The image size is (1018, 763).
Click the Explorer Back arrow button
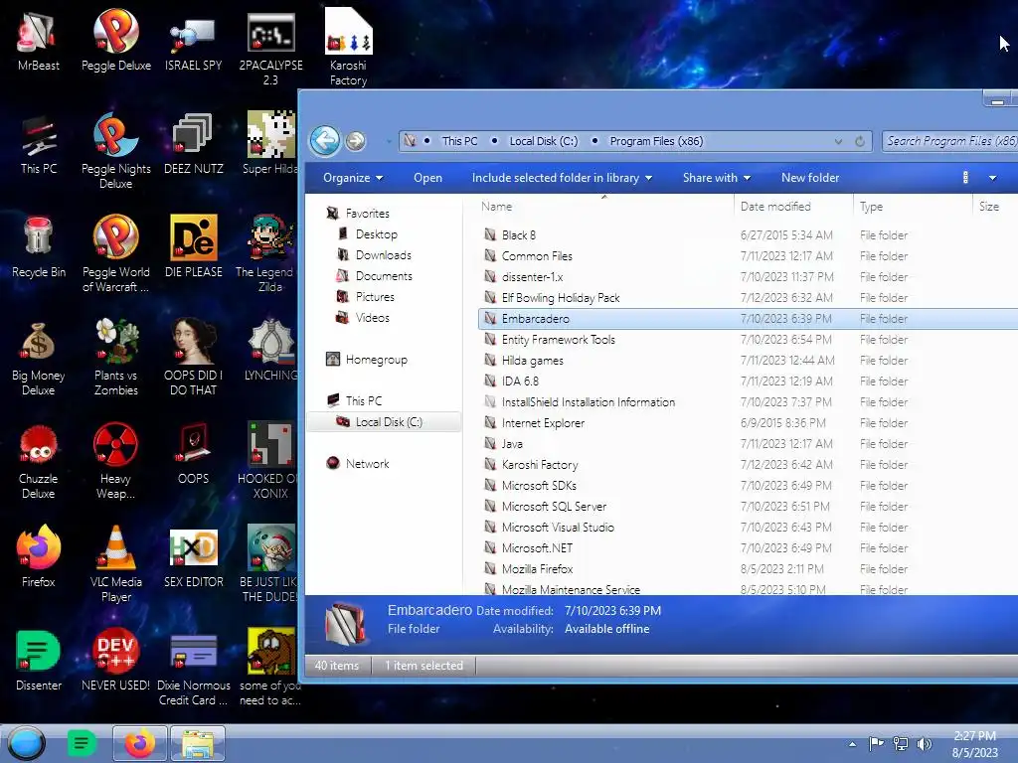click(325, 141)
